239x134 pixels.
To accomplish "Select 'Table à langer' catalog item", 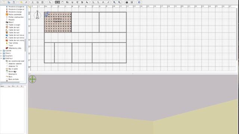I will (14, 25).
